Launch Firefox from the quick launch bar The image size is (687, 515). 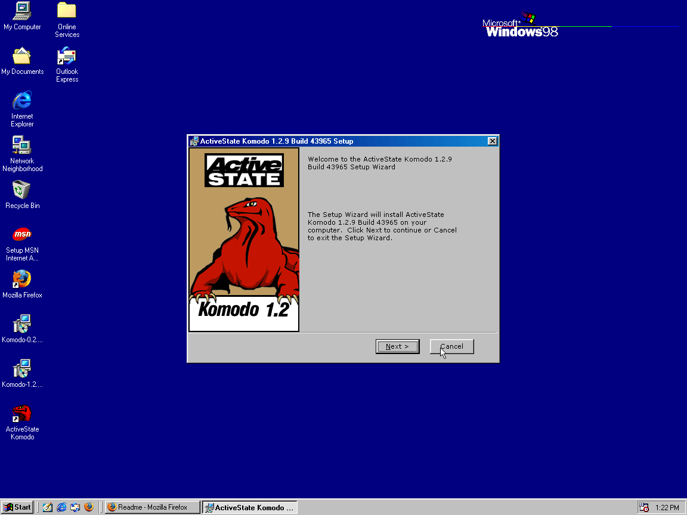pos(88,507)
